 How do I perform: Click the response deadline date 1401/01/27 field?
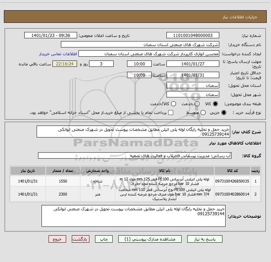tap(193, 64)
